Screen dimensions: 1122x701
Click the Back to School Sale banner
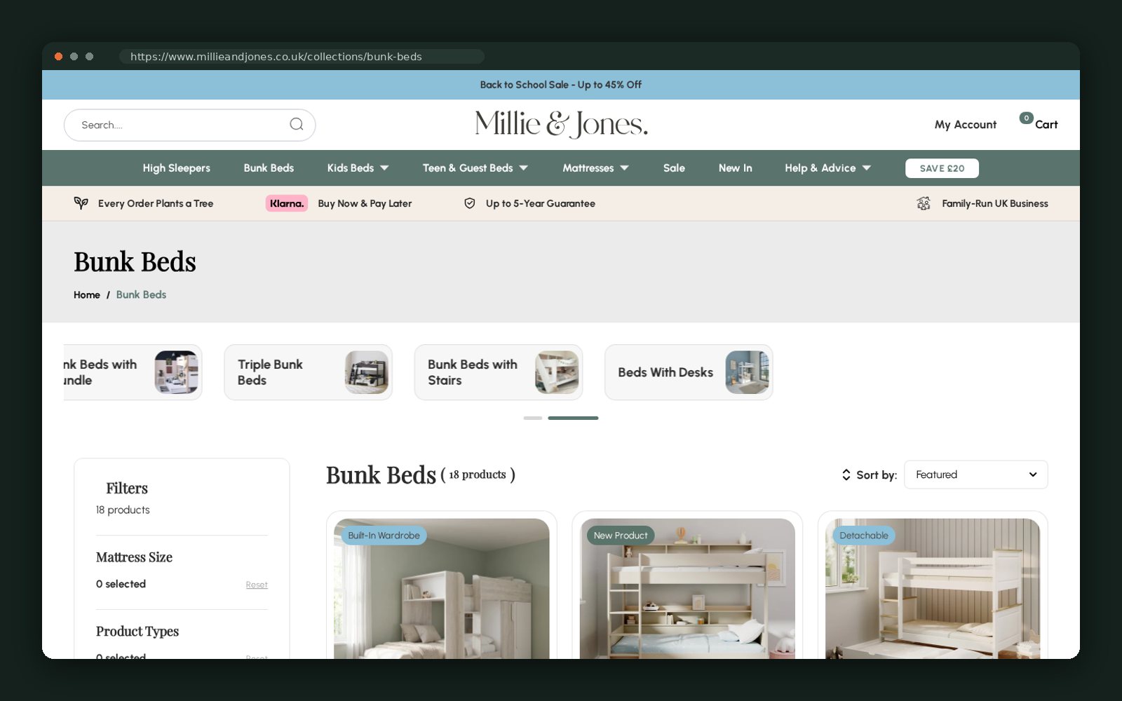(561, 85)
